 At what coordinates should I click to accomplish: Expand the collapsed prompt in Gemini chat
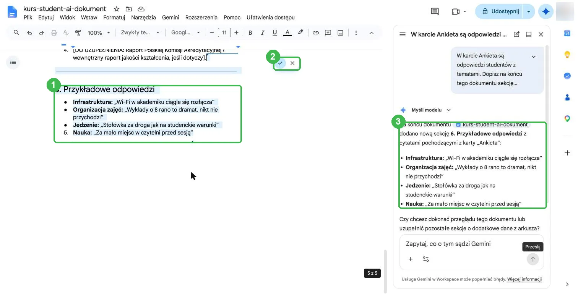click(x=534, y=57)
